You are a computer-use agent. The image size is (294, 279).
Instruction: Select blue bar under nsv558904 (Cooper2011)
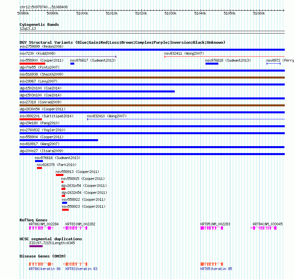pyautogui.click(x=59, y=140)
